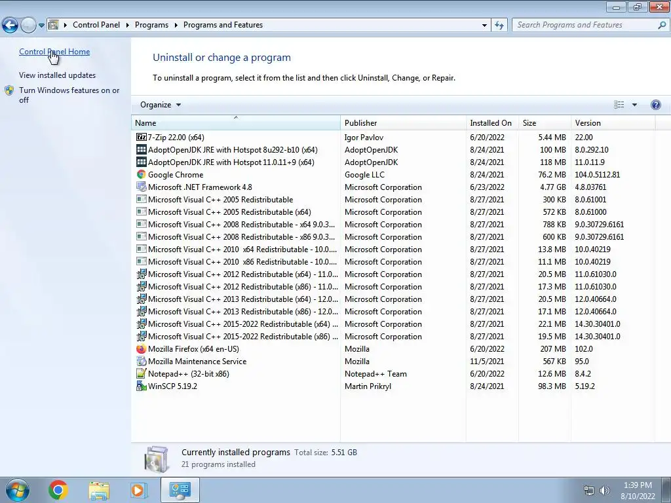Click the Visual C++ 2012 Redistributable (x64) icon

tap(142, 274)
